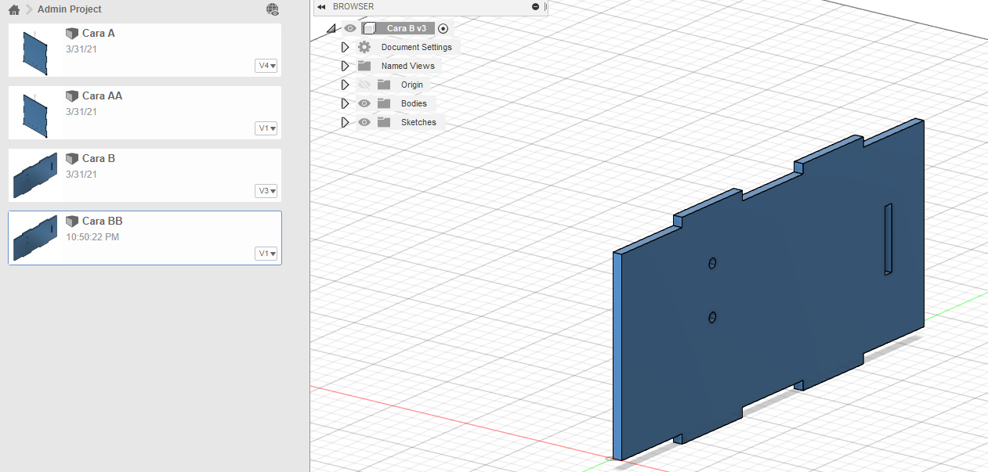Click the Browser panel resize grip handle
The width and height of the screenshot is (988, 472).
546,6
